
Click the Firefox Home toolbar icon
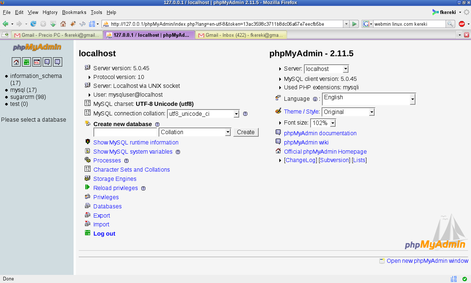63,24
